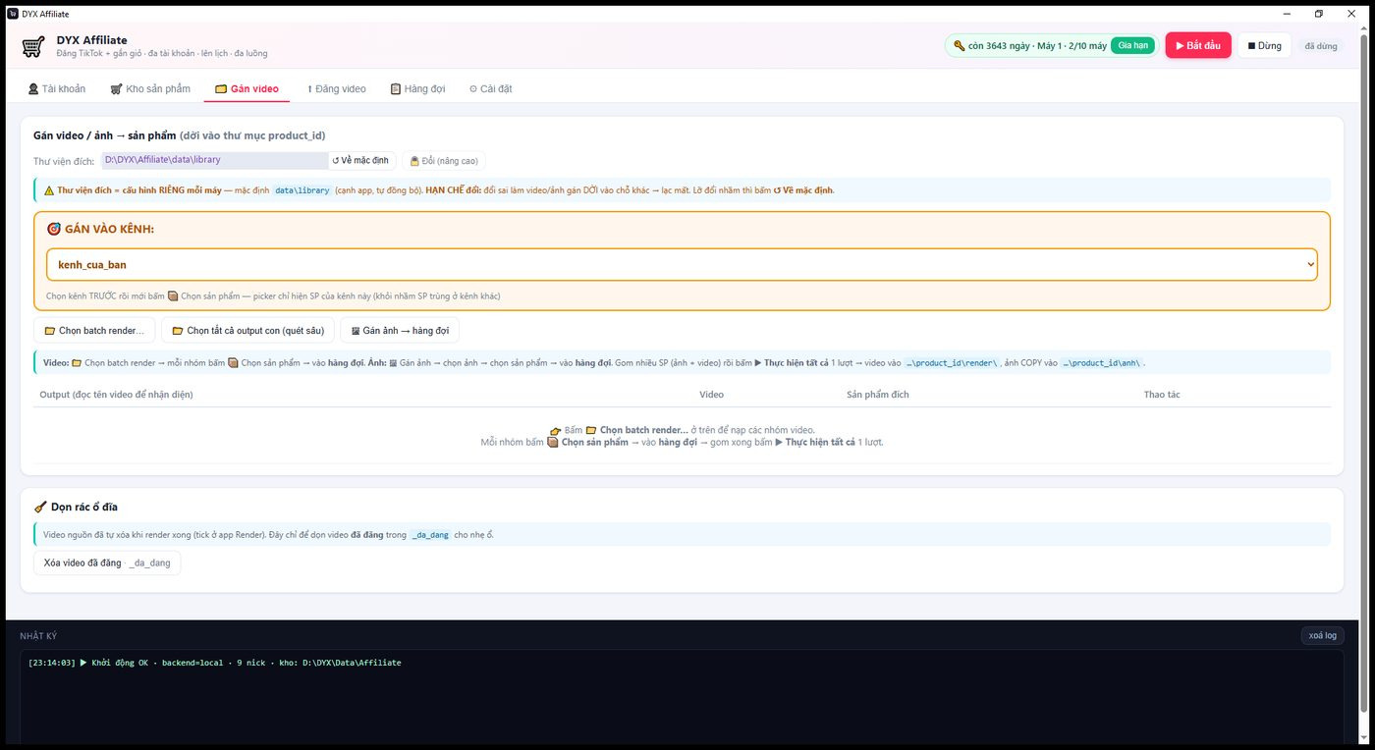This screenshot has width=1375, height=750.
Task: Select the Gán video tab
Action: pos(247,88)
